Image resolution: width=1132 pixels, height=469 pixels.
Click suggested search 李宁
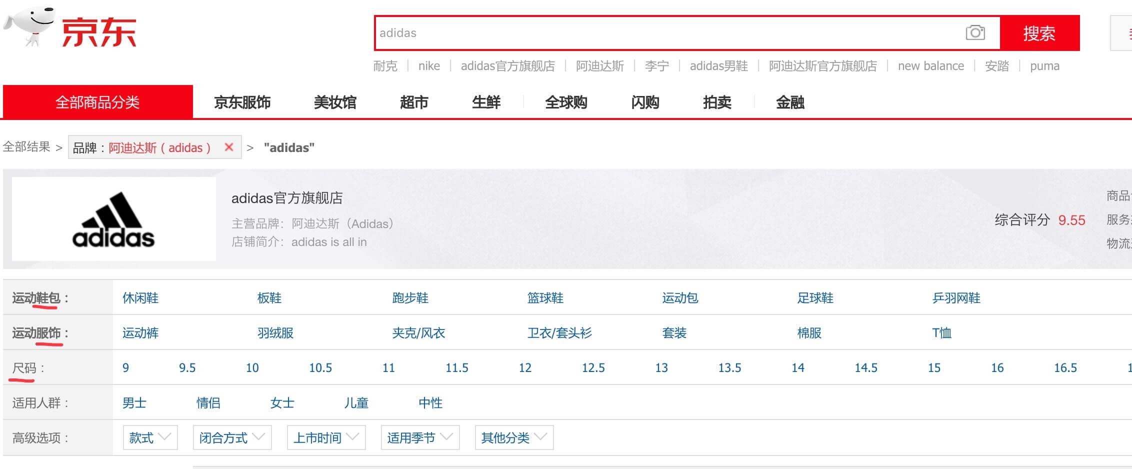tap(656, 66)
